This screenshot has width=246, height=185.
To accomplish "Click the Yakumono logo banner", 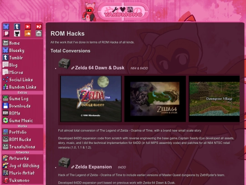I will tap(123, 11).
